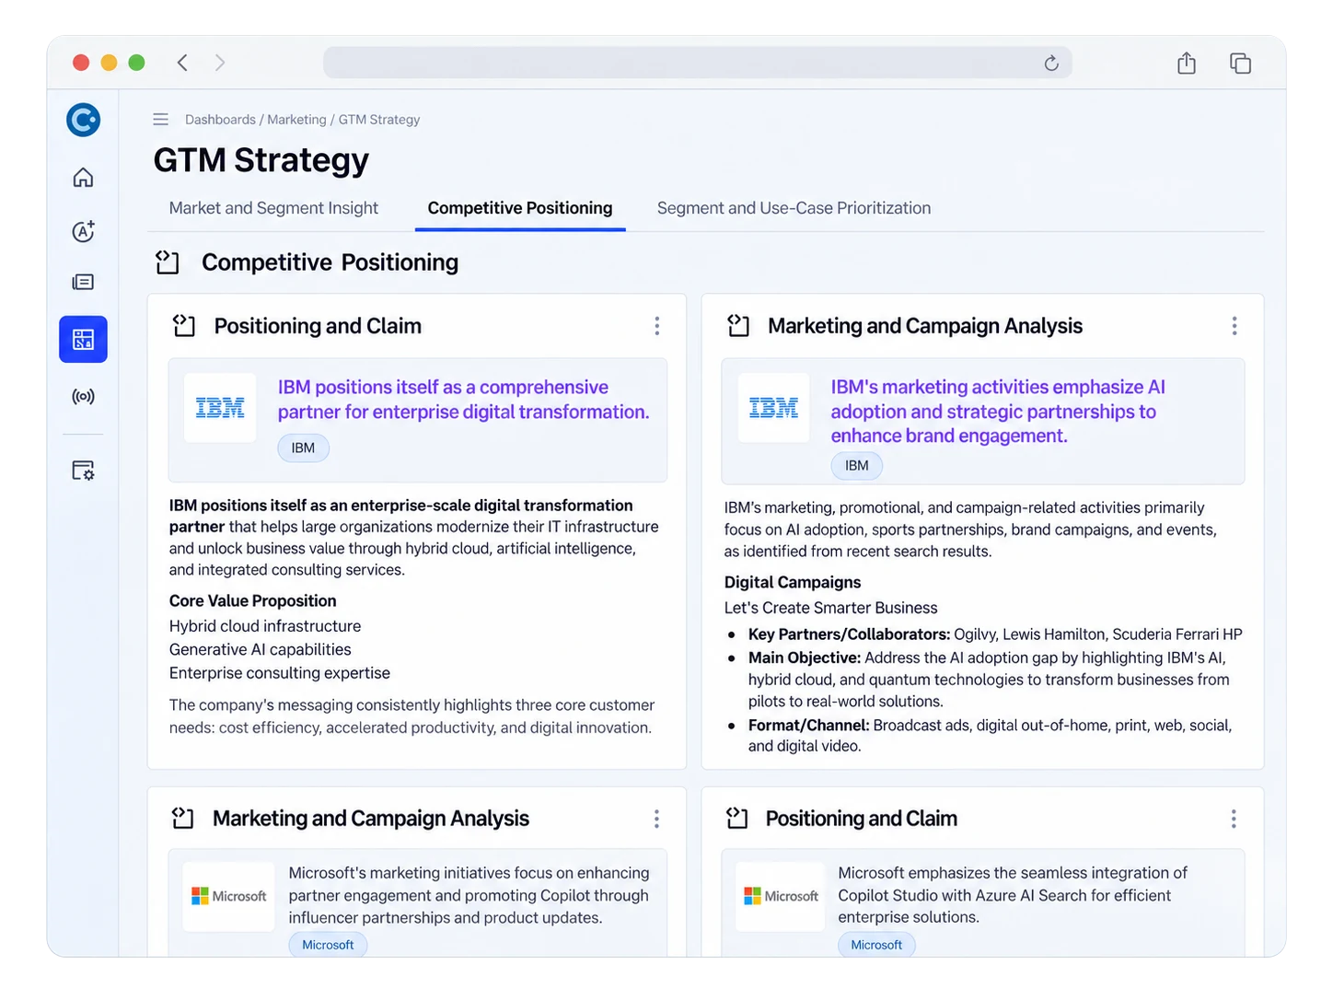Click GTM Strategy in the breadcrumb
The height and width of the screenshot is (1000, 1333).
point(379,120)
